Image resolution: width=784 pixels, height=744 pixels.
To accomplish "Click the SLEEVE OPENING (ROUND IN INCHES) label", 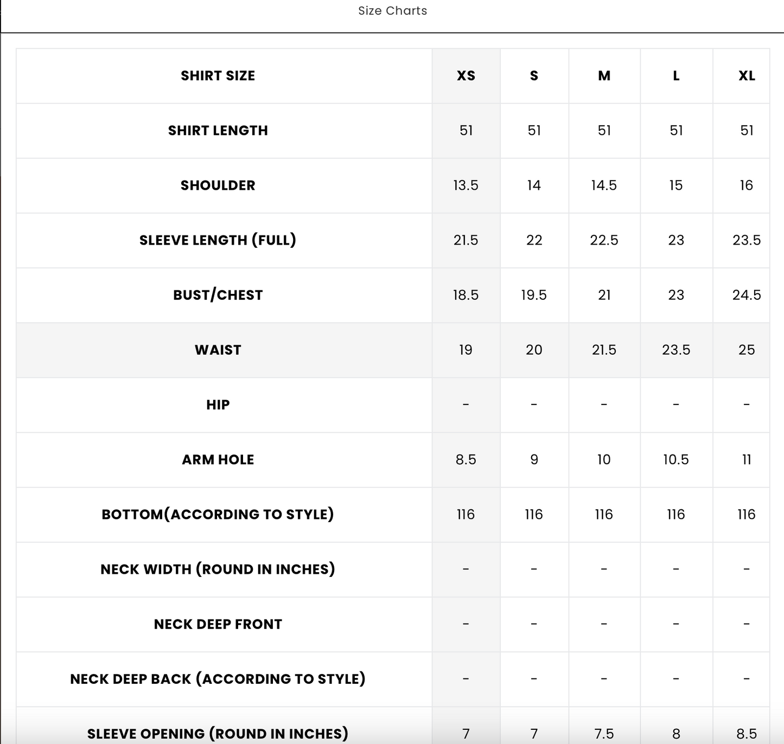I will pyautogui.click(x=218, y=733).
